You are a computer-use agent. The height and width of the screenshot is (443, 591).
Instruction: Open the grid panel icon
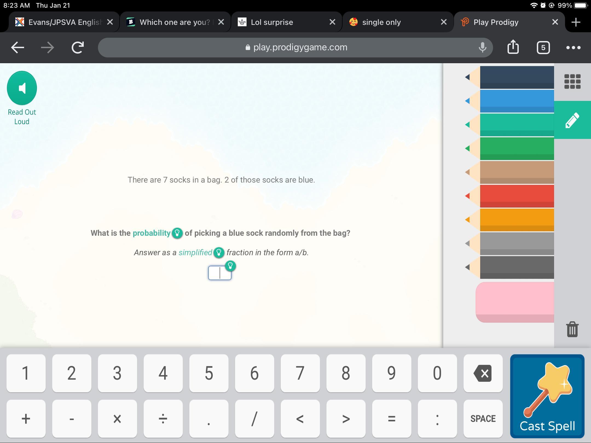[572, 81]
